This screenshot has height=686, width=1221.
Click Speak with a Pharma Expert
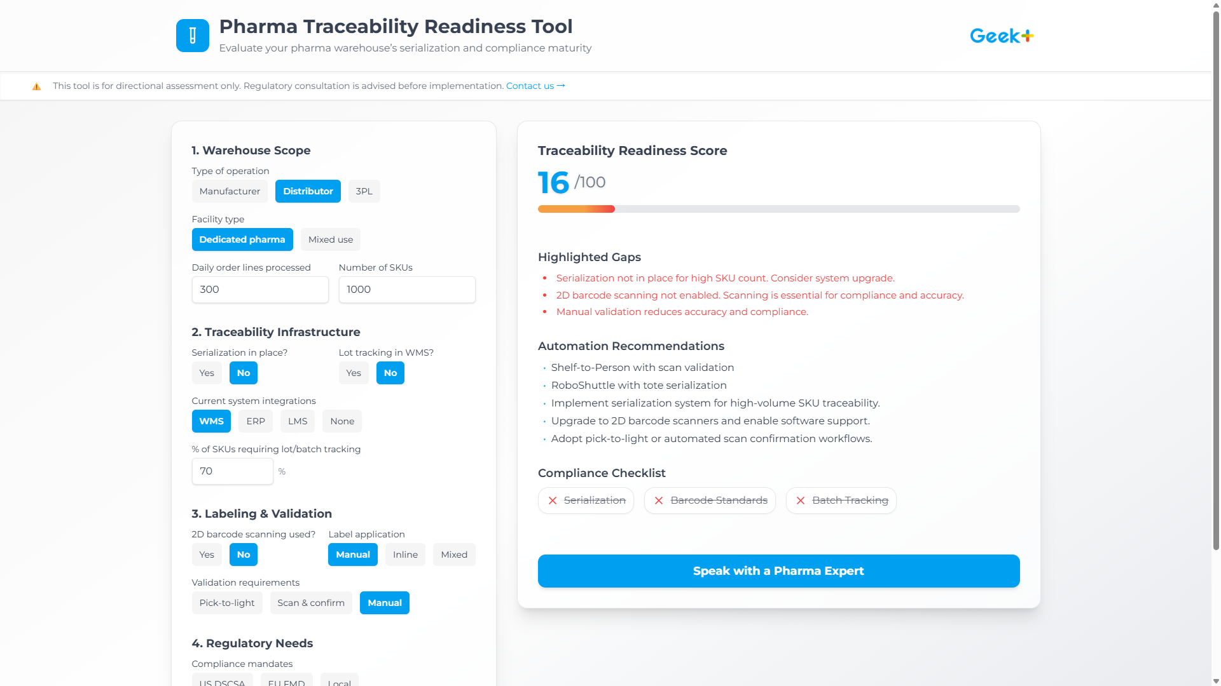coord(778,570)
